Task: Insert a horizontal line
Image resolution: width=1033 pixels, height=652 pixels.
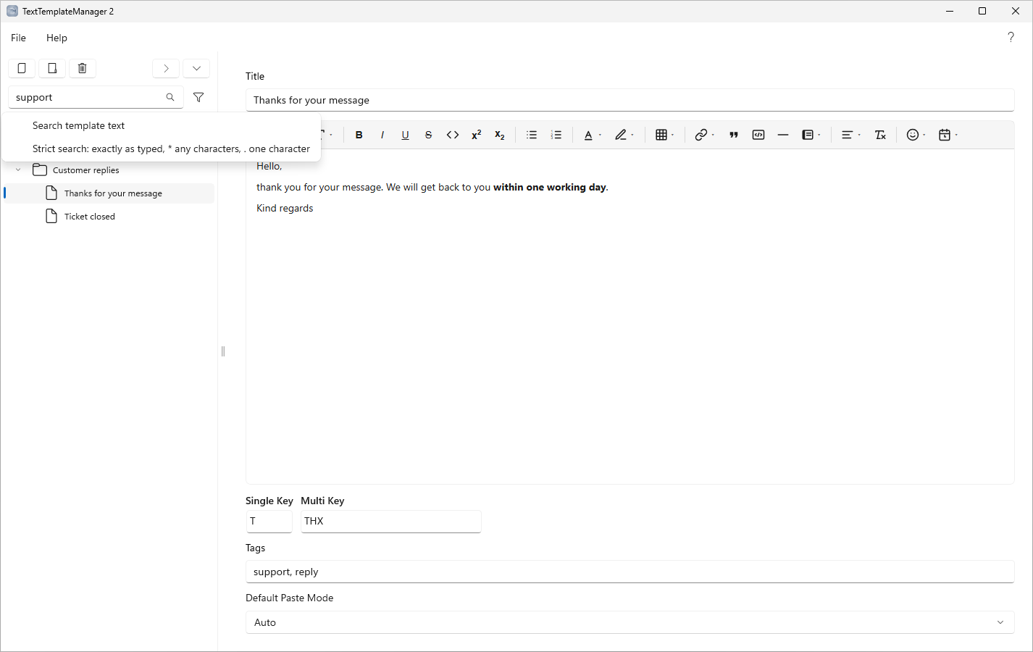Action: 783,135
